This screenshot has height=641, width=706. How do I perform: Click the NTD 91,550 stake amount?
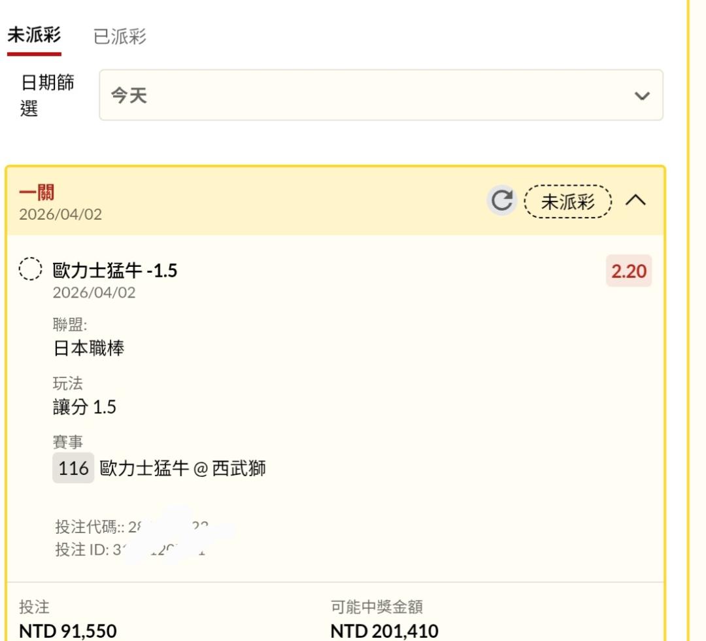point(68,631)
